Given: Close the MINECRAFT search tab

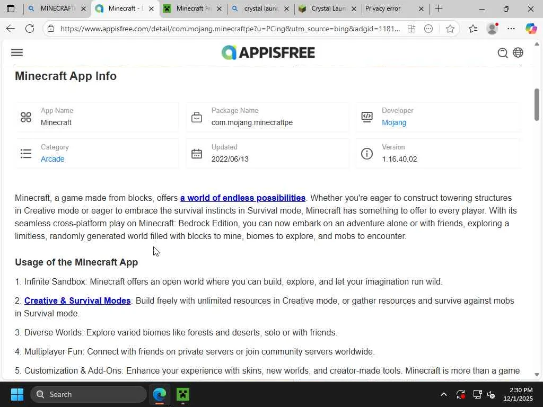Looking at the screenshot, I should pos(83,9).
